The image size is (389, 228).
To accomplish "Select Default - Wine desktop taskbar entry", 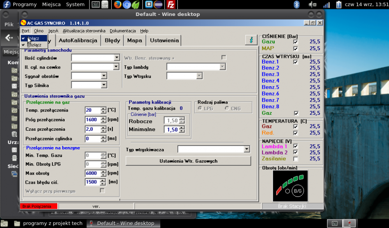I will tap(124, 223).
